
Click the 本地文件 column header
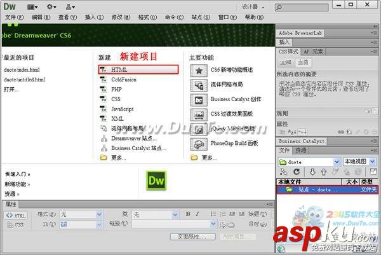tap(309, 182)
